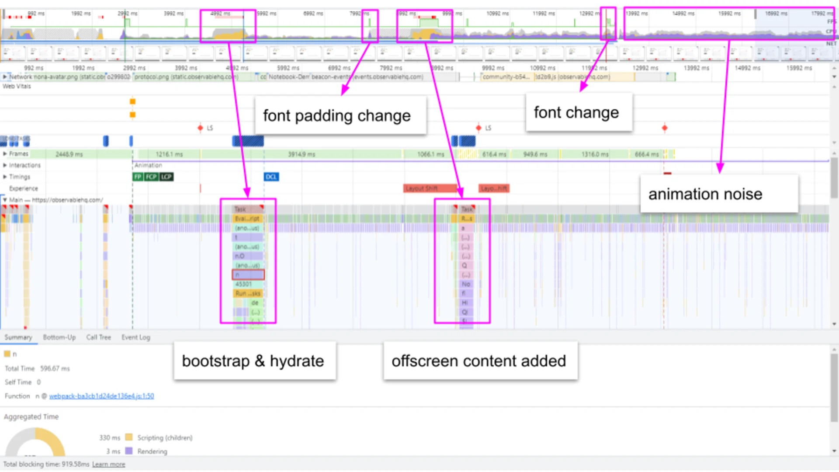Click the yellow n function icon in Summary
The image size is (839, 472).
(7, 354)
